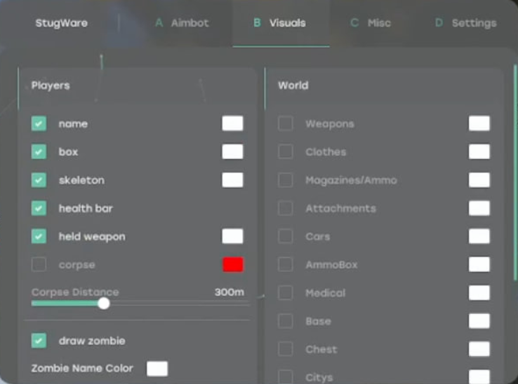518x384 pixels.
Task: Click the StugWare title label
Action: click(62, 23)
